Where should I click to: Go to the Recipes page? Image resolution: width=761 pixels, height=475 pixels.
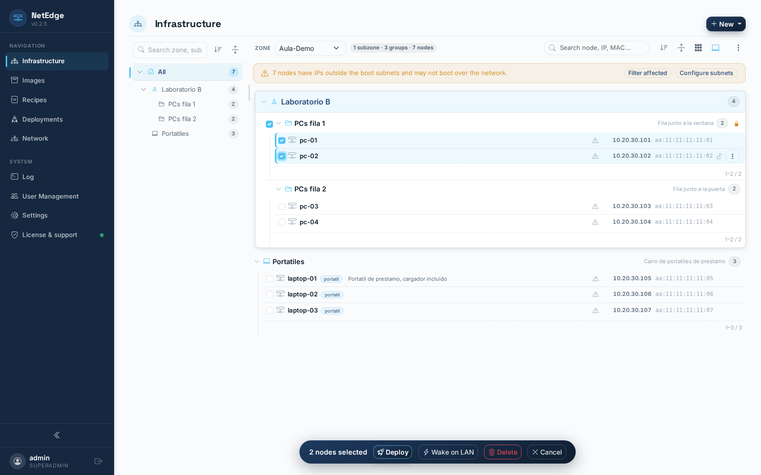[57, 100]
